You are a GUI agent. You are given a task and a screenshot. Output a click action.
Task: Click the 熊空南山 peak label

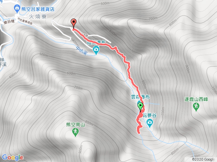click(x=75, y=125)
